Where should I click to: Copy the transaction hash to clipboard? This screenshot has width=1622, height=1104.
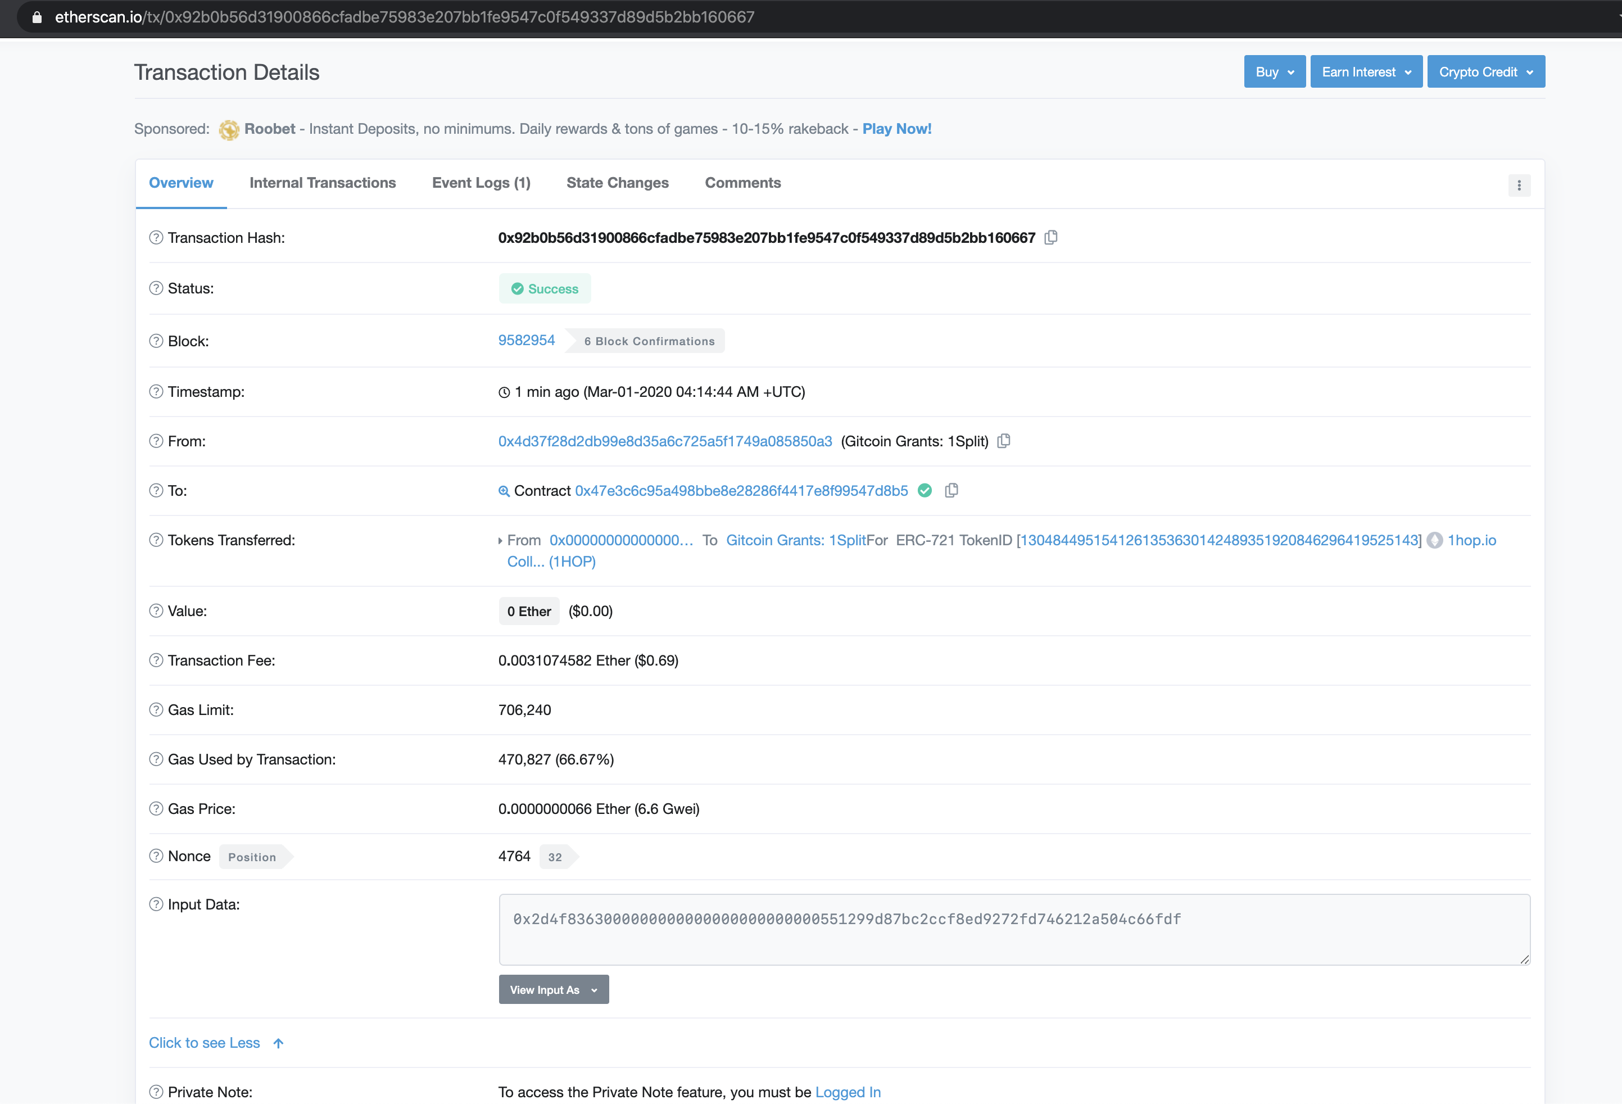[1050, 237]
